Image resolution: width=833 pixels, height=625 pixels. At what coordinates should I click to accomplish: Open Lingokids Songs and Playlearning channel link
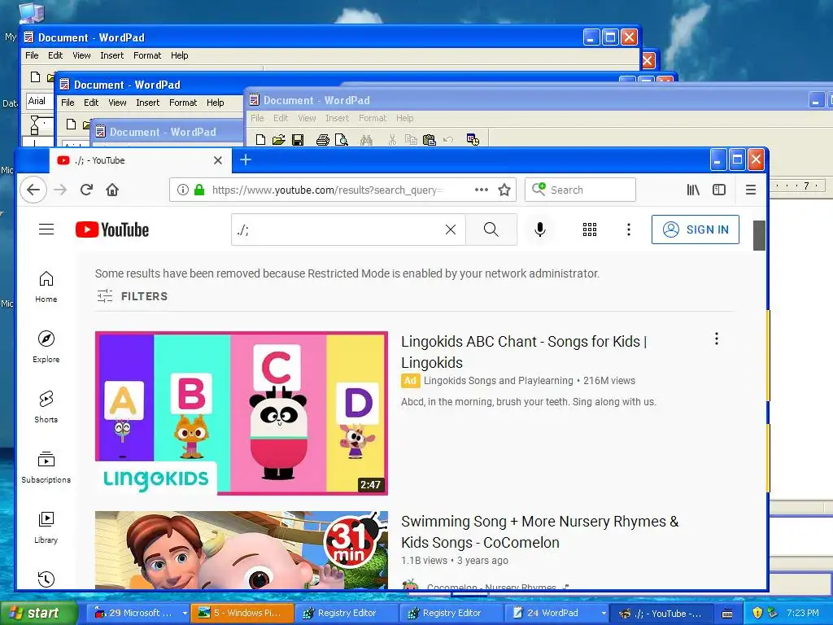coord(499,381)
